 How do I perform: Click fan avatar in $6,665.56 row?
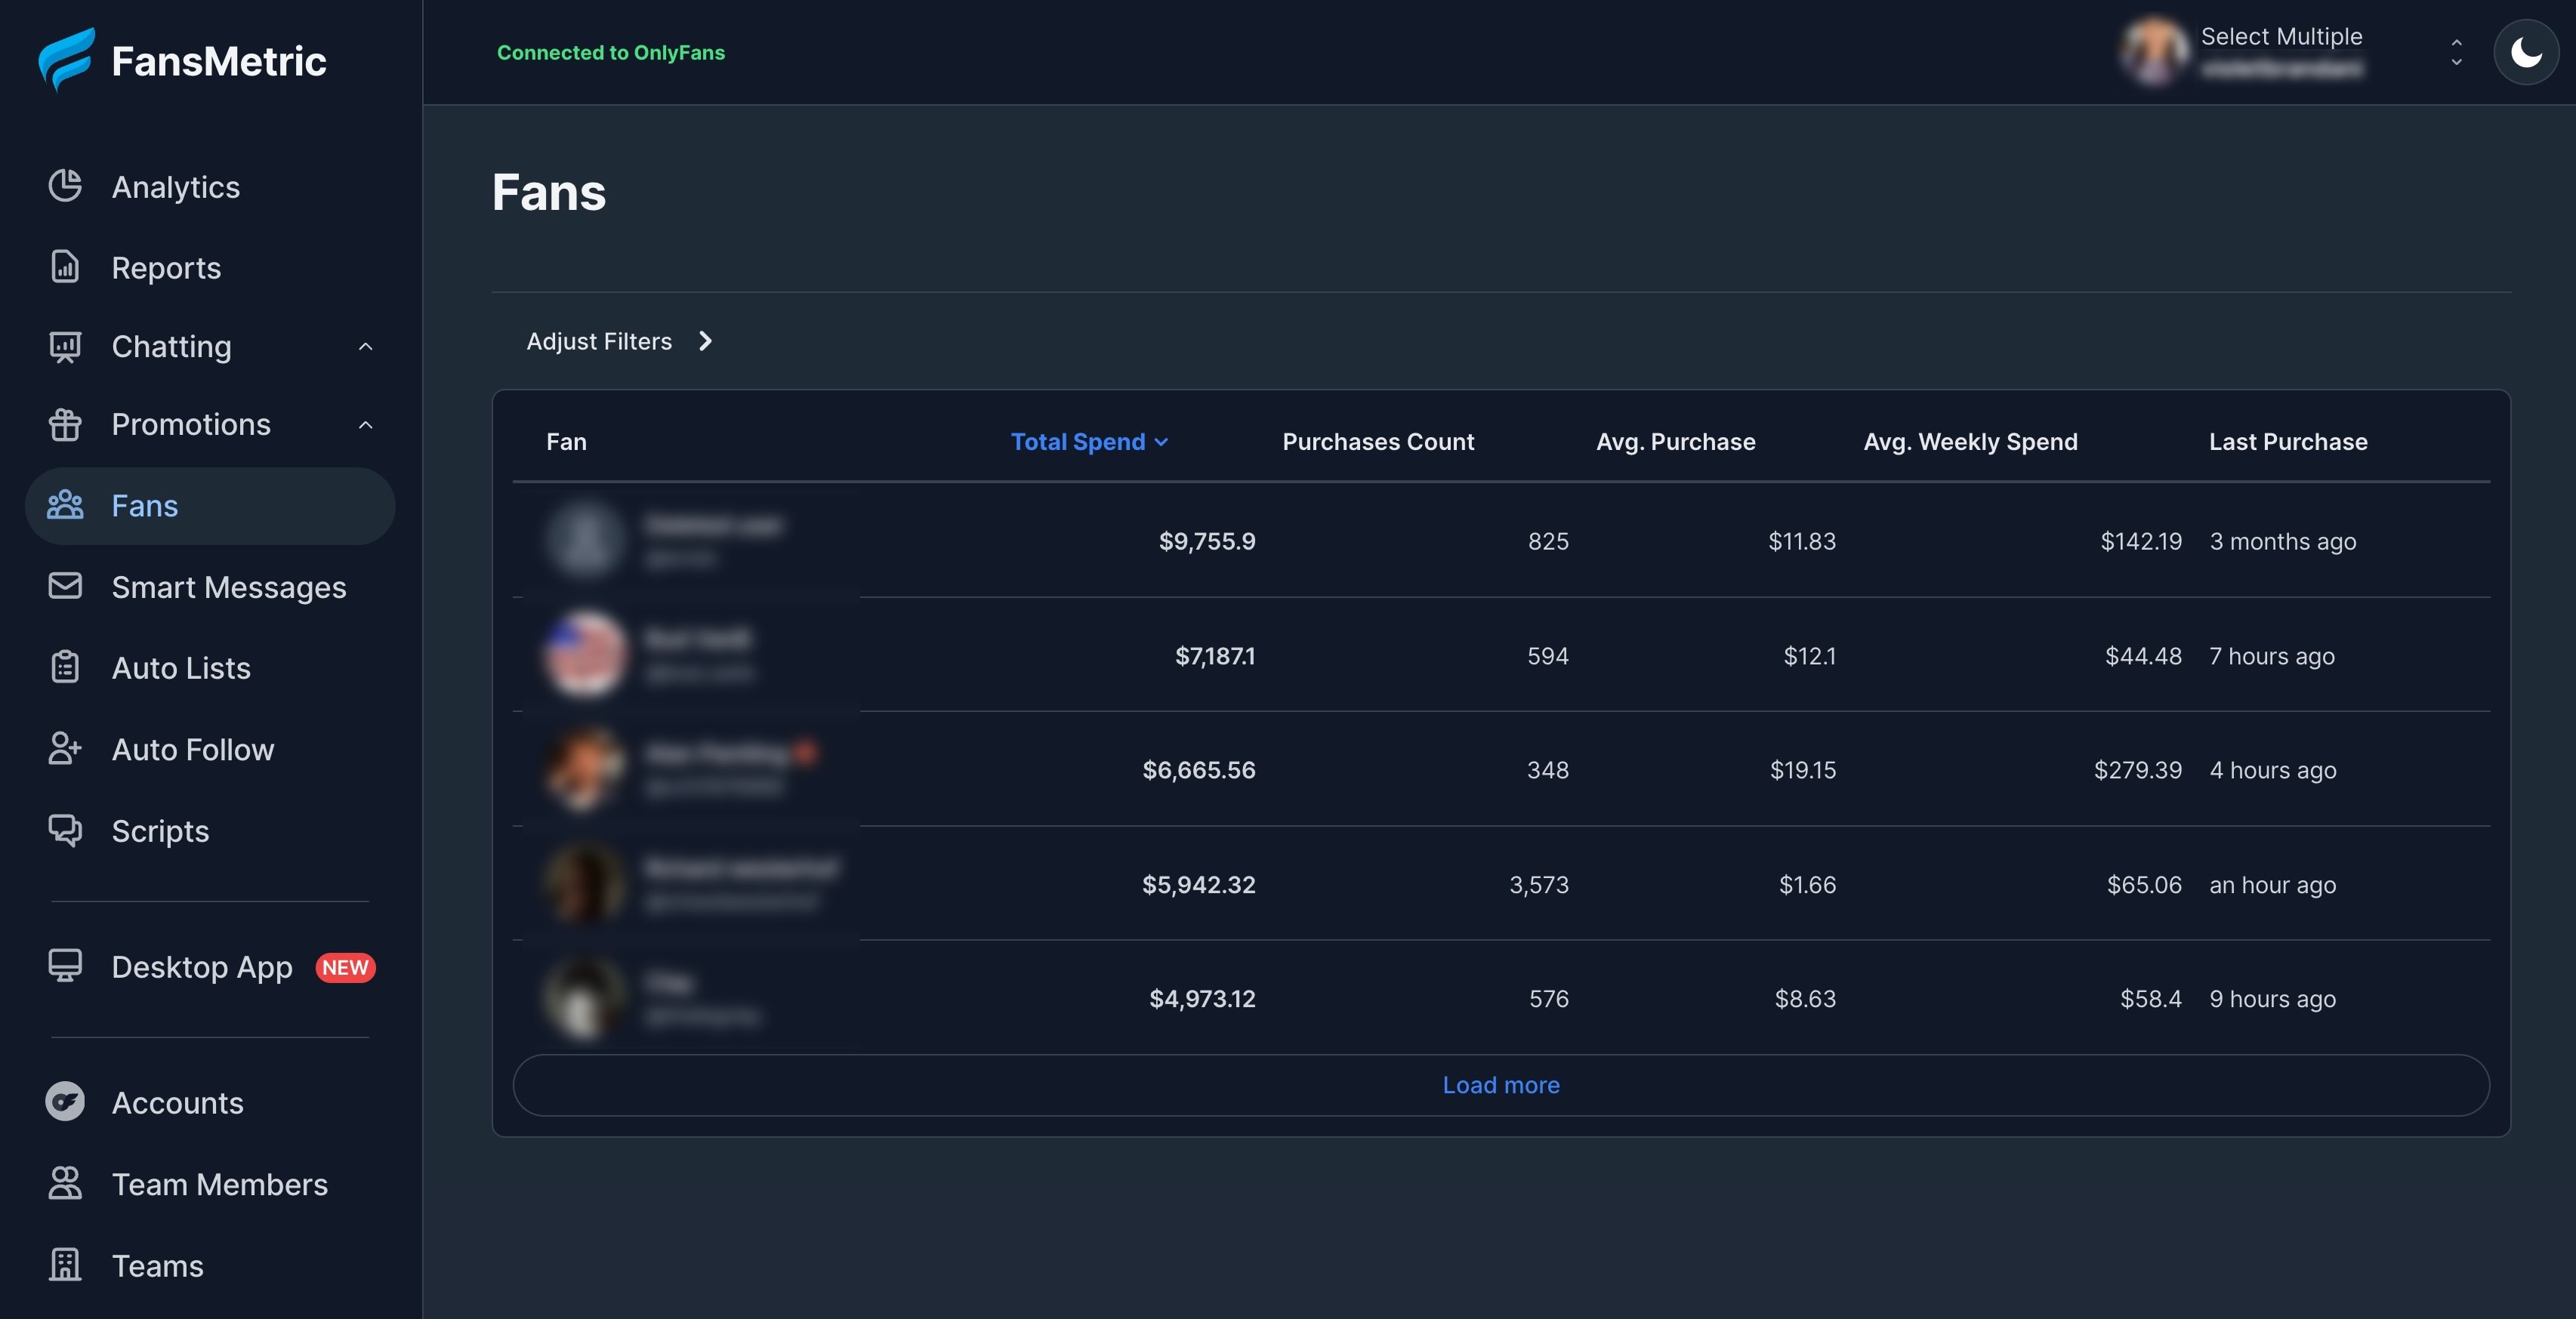pos(586,769)
